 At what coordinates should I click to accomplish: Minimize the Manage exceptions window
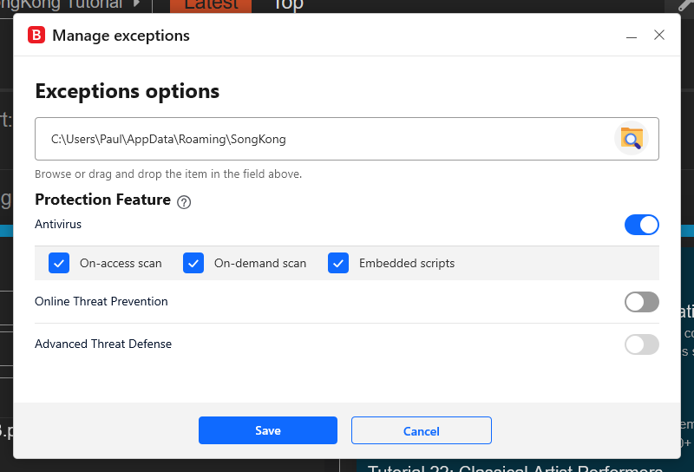tap(632, 36)
